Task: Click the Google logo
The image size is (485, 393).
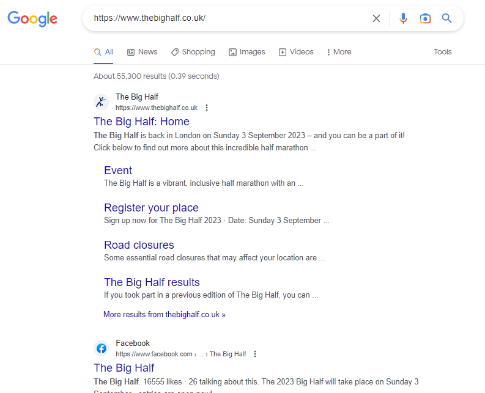Action: [32, 18]
